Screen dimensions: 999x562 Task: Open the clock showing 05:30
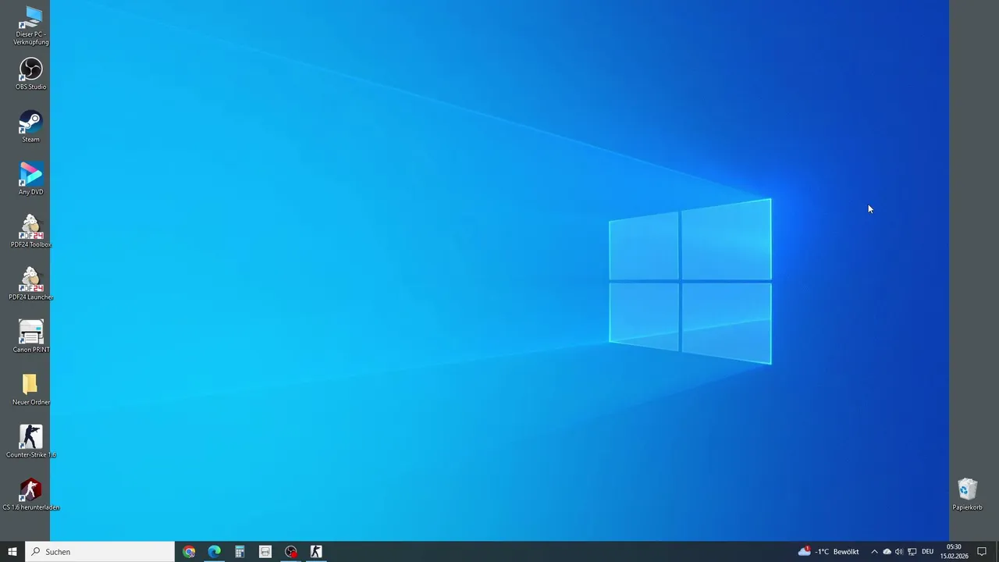pyautogui.click(x=954, y=552)
